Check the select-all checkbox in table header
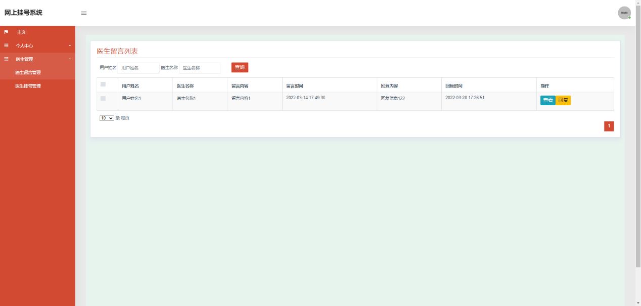The height and width of the screenshot is (306, 641). pos(103,84)
